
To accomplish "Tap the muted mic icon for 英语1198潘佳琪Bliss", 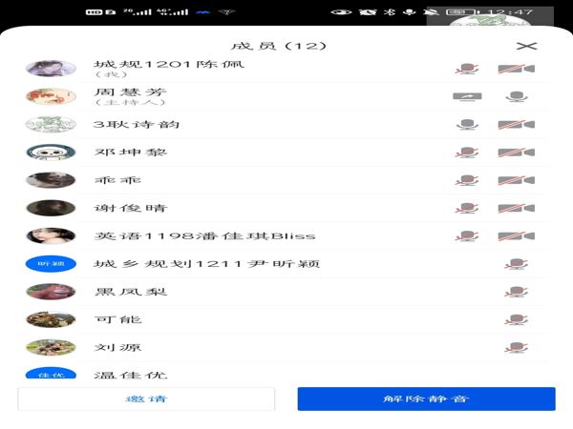I will click(x=467, y=235).
